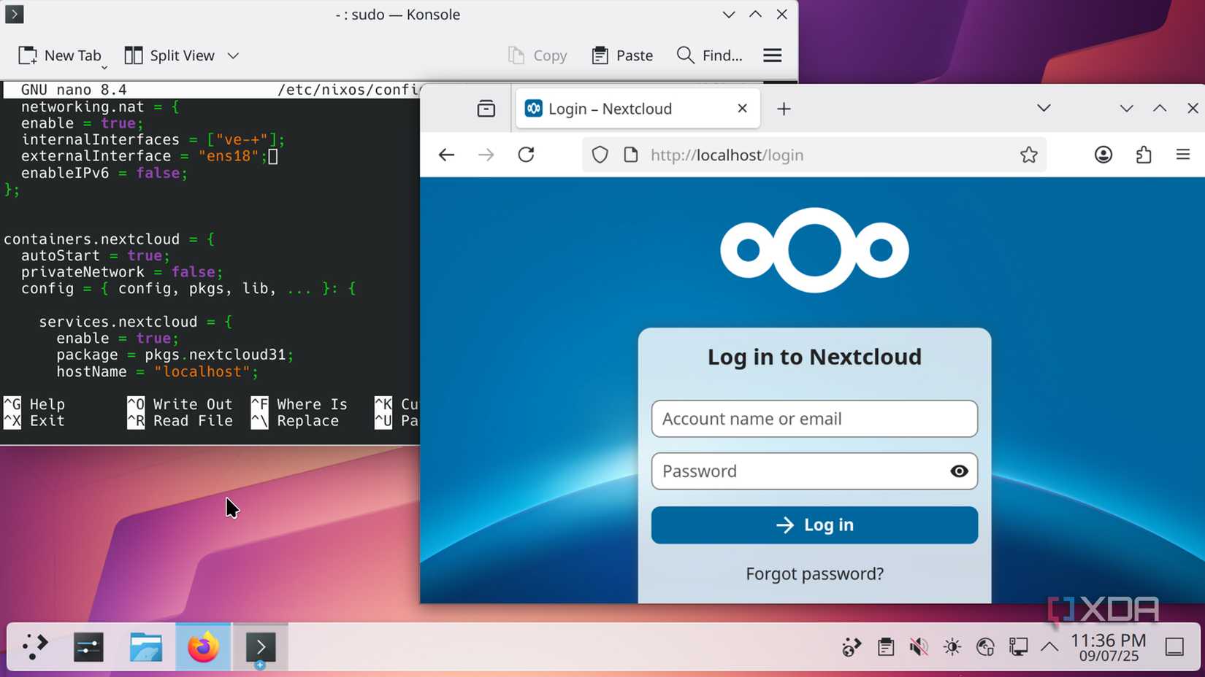Open Firefox account icon
Viewport: 1205px width, 677px height.
1103,155
